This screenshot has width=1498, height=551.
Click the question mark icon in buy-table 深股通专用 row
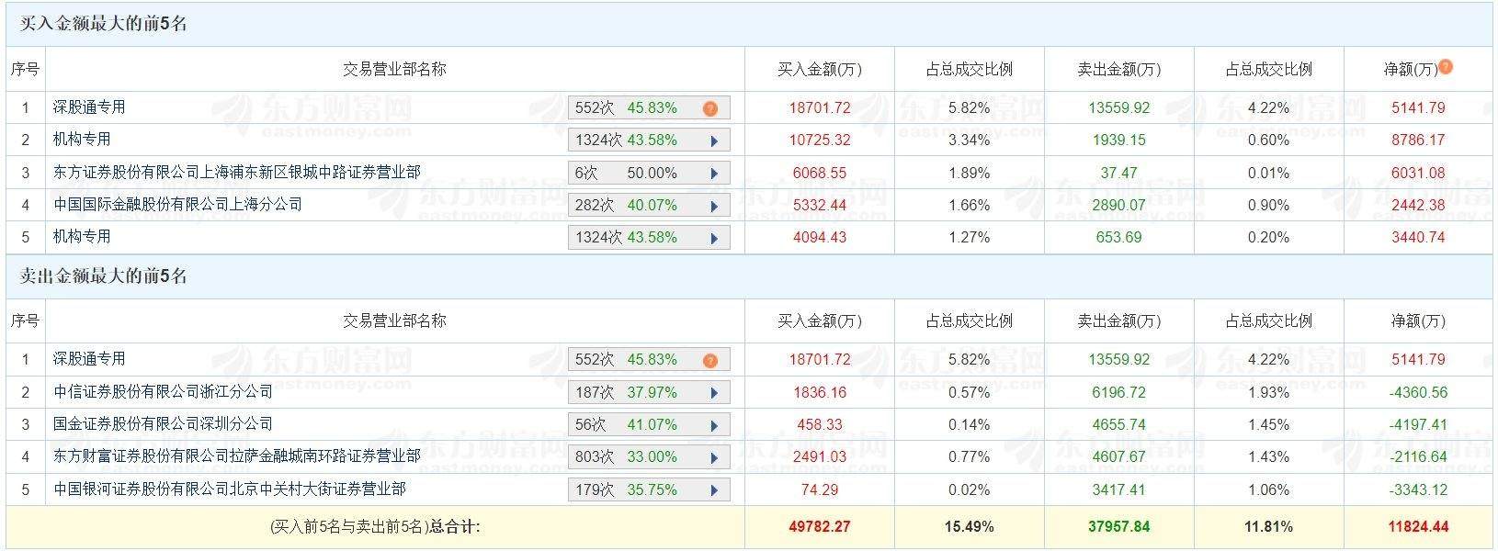click(709, 108)
